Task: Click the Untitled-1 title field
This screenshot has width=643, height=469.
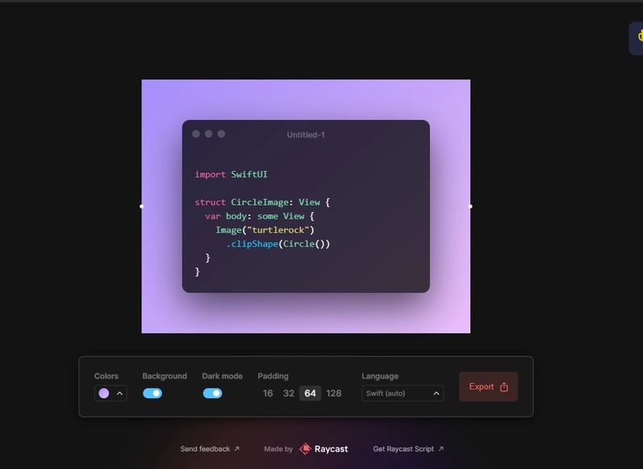Action: 305,135
